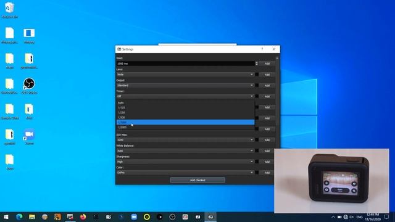Open the White Balance dropdown showing Auto

[185, 150]
